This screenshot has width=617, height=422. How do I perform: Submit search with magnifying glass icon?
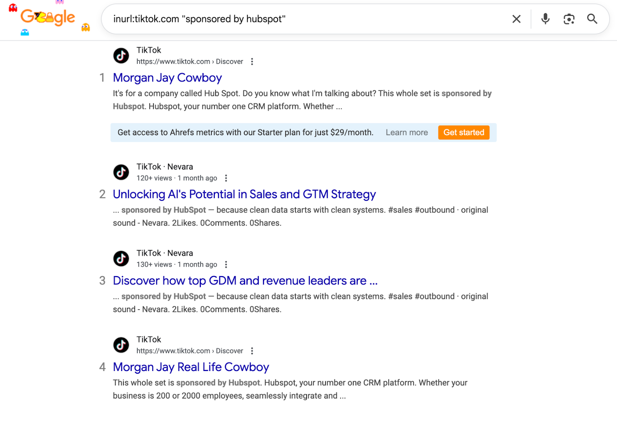click(592, 19)
